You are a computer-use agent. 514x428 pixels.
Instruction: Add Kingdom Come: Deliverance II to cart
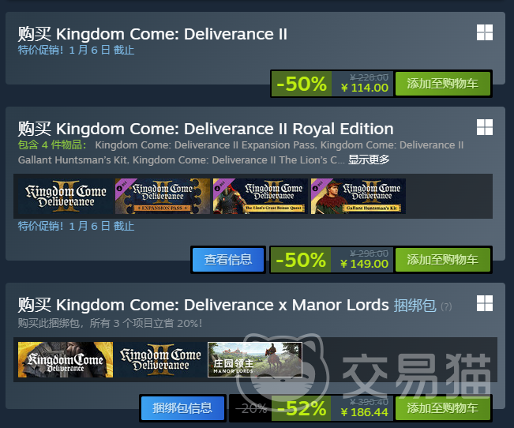pos(442,84)
